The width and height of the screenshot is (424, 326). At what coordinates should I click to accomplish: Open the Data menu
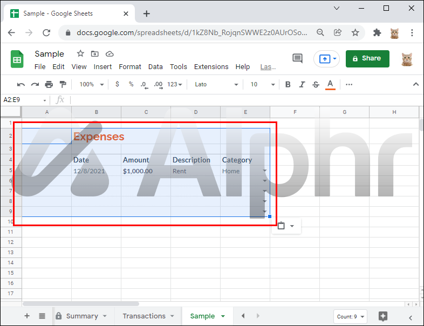155,67
